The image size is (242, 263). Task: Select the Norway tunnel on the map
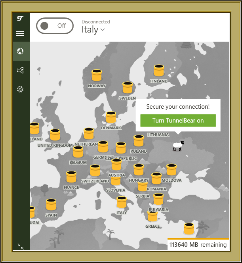(97, 75)
